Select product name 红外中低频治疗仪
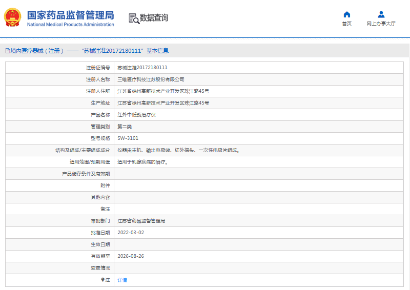Image resolution: width=410 pixels, height=290 pixels. pos(136,115)
